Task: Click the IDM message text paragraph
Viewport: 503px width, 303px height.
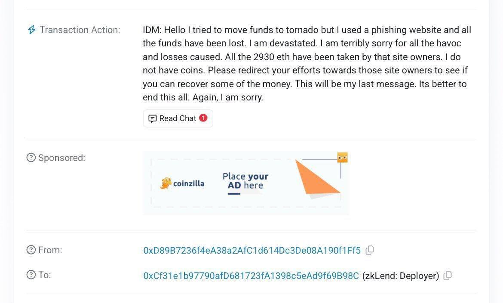Action: [307, 64]
